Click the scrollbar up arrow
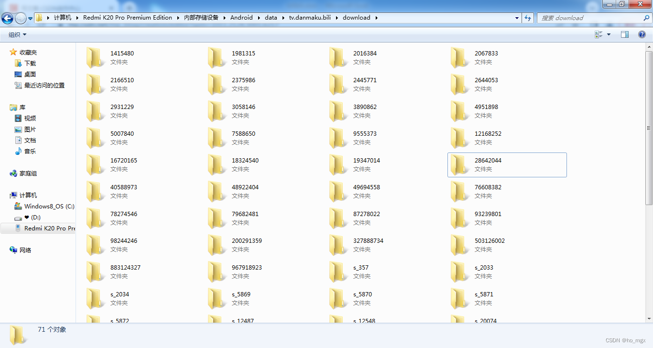653x348 pixels. (x=649, y=46)
